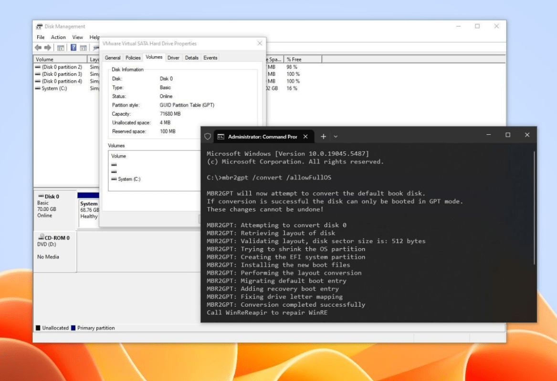Click the 100 MB Reserved space value
Image resolution: width=557 pixels, height=381 pixels.
point(168,131)
